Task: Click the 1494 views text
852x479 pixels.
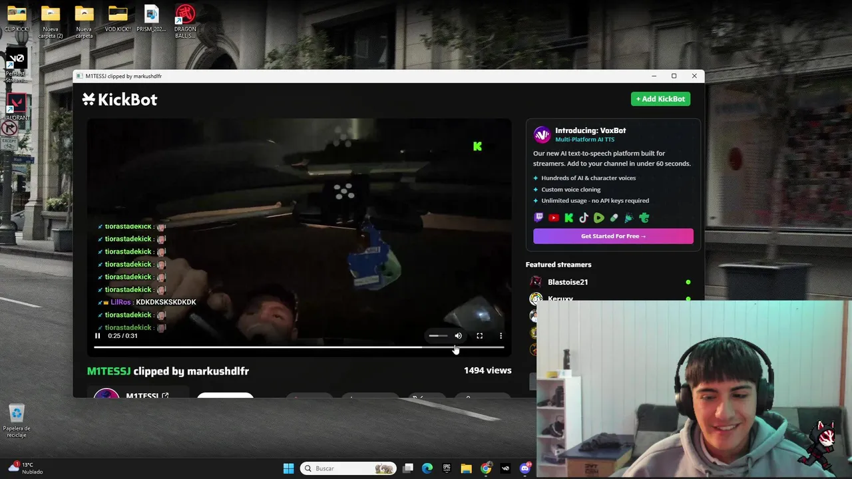Action: tap(488, 371)
